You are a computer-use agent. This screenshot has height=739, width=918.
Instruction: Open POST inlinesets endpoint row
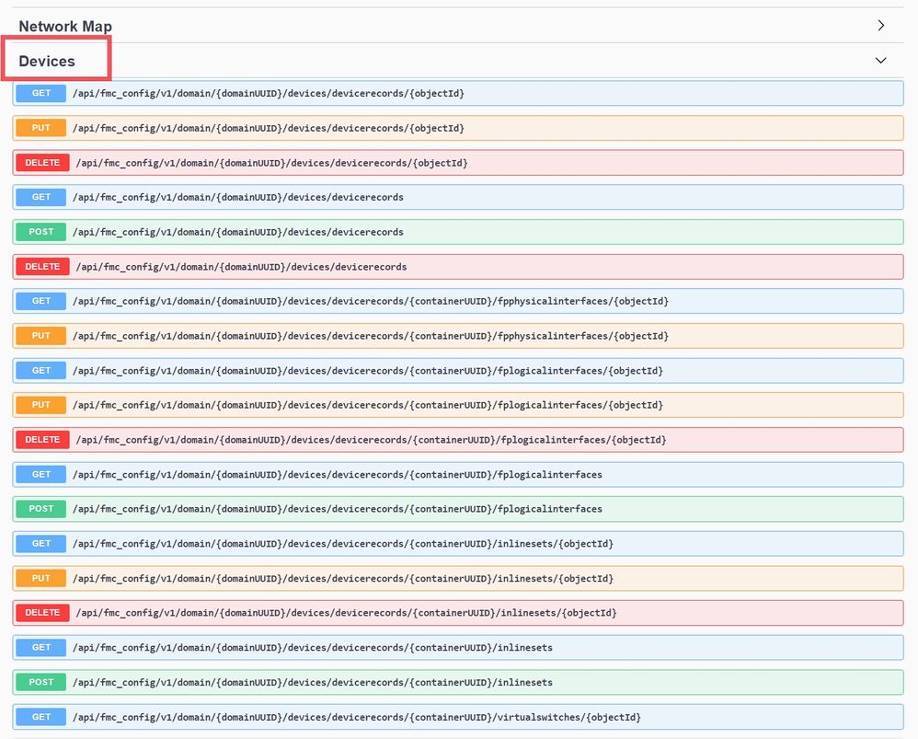pos(458,682)
